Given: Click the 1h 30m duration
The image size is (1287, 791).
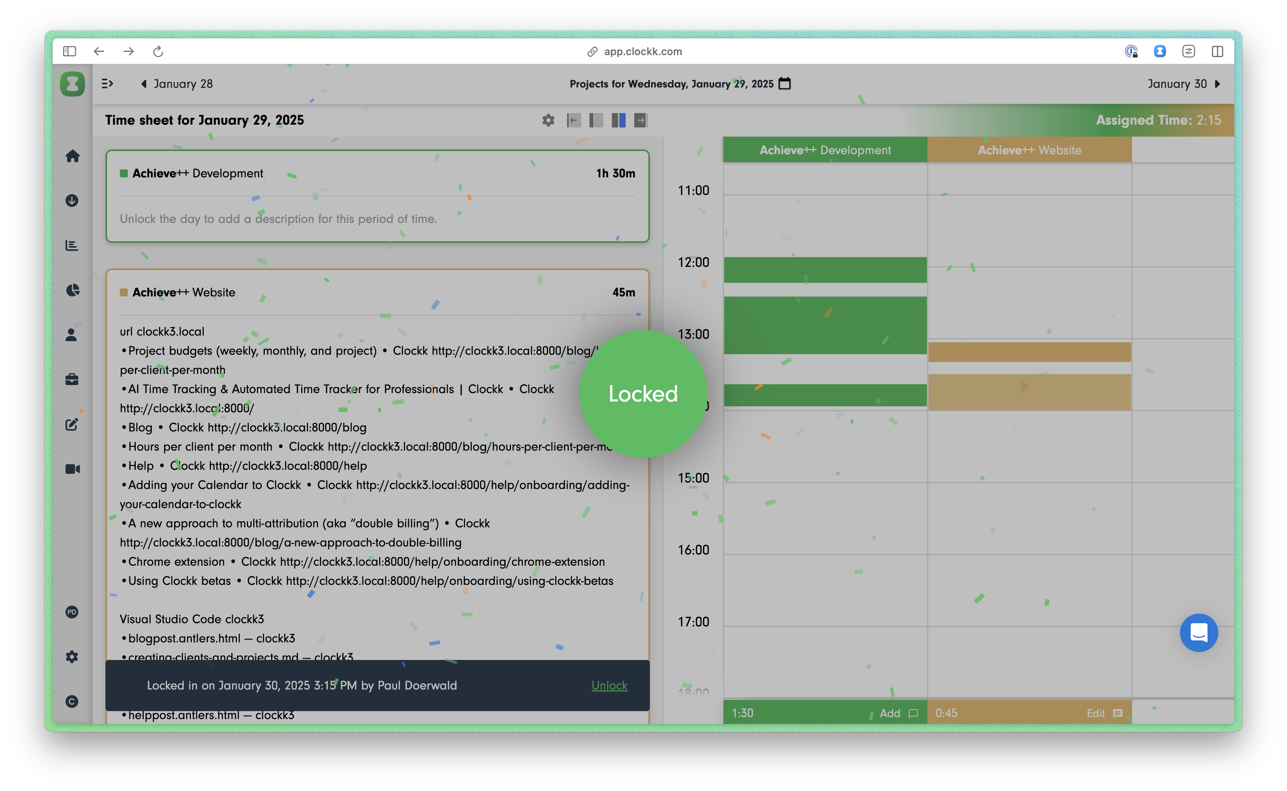Looking at the screenshot, I should (616, 173).
